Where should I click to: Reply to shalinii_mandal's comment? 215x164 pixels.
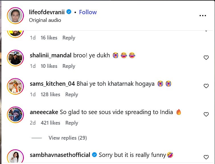tap(69, 66)
